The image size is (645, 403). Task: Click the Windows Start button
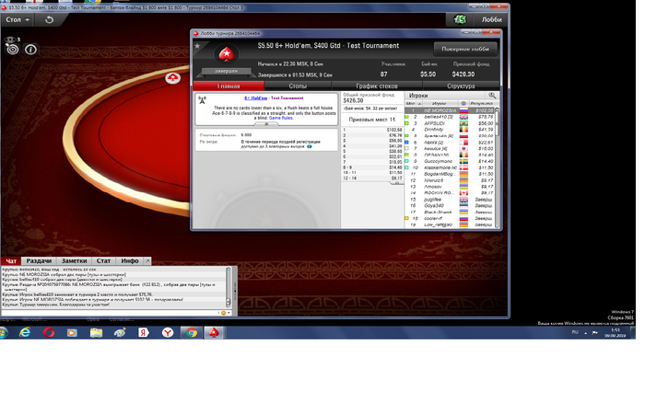(x=4, y=332)
